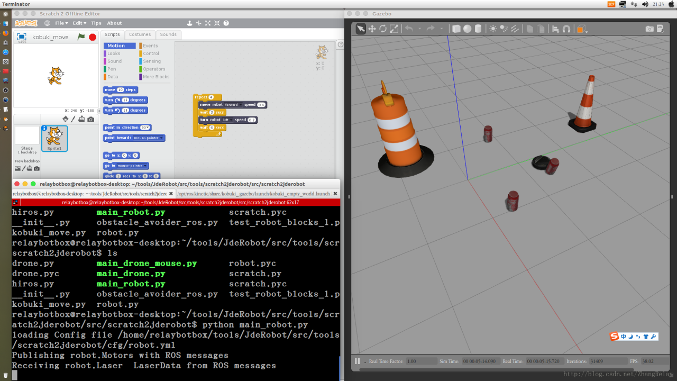Activate Gazebo translate mode tool
This screenshot has height=381, width=677.
click(x=372, y=29)
